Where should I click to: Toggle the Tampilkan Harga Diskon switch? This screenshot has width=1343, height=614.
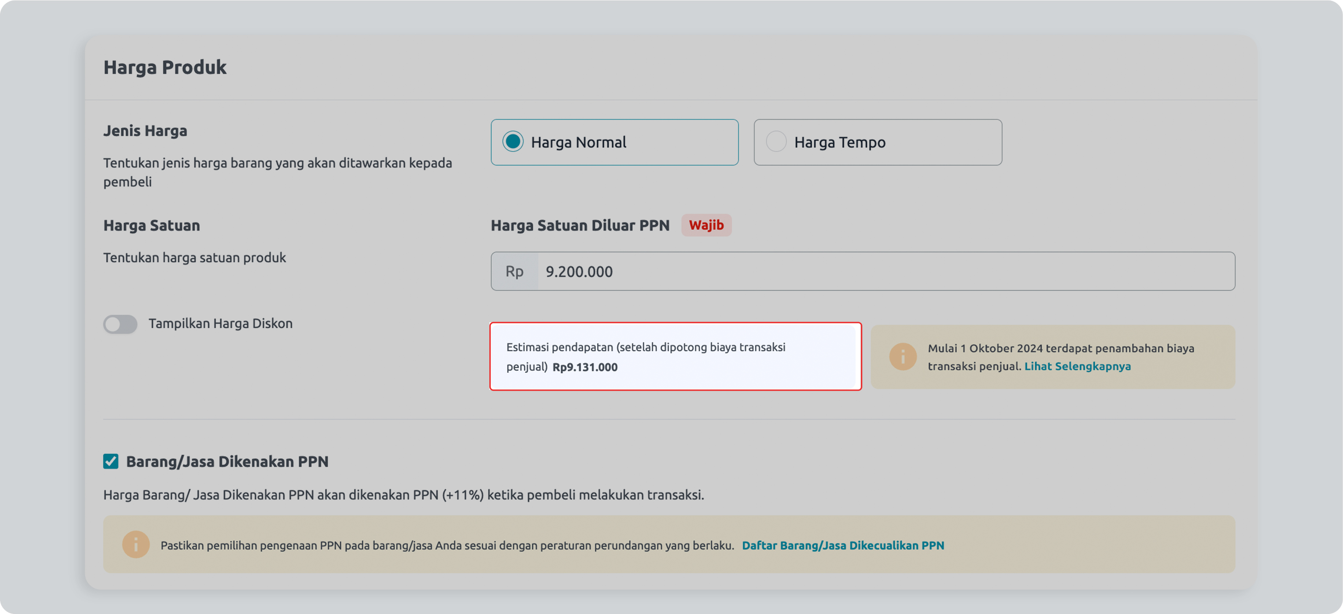(120, 324)
